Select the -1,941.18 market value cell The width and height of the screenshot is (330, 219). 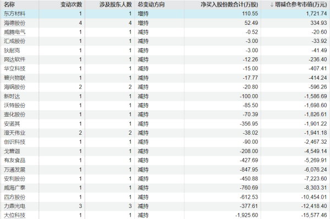[x=316, y=133]
